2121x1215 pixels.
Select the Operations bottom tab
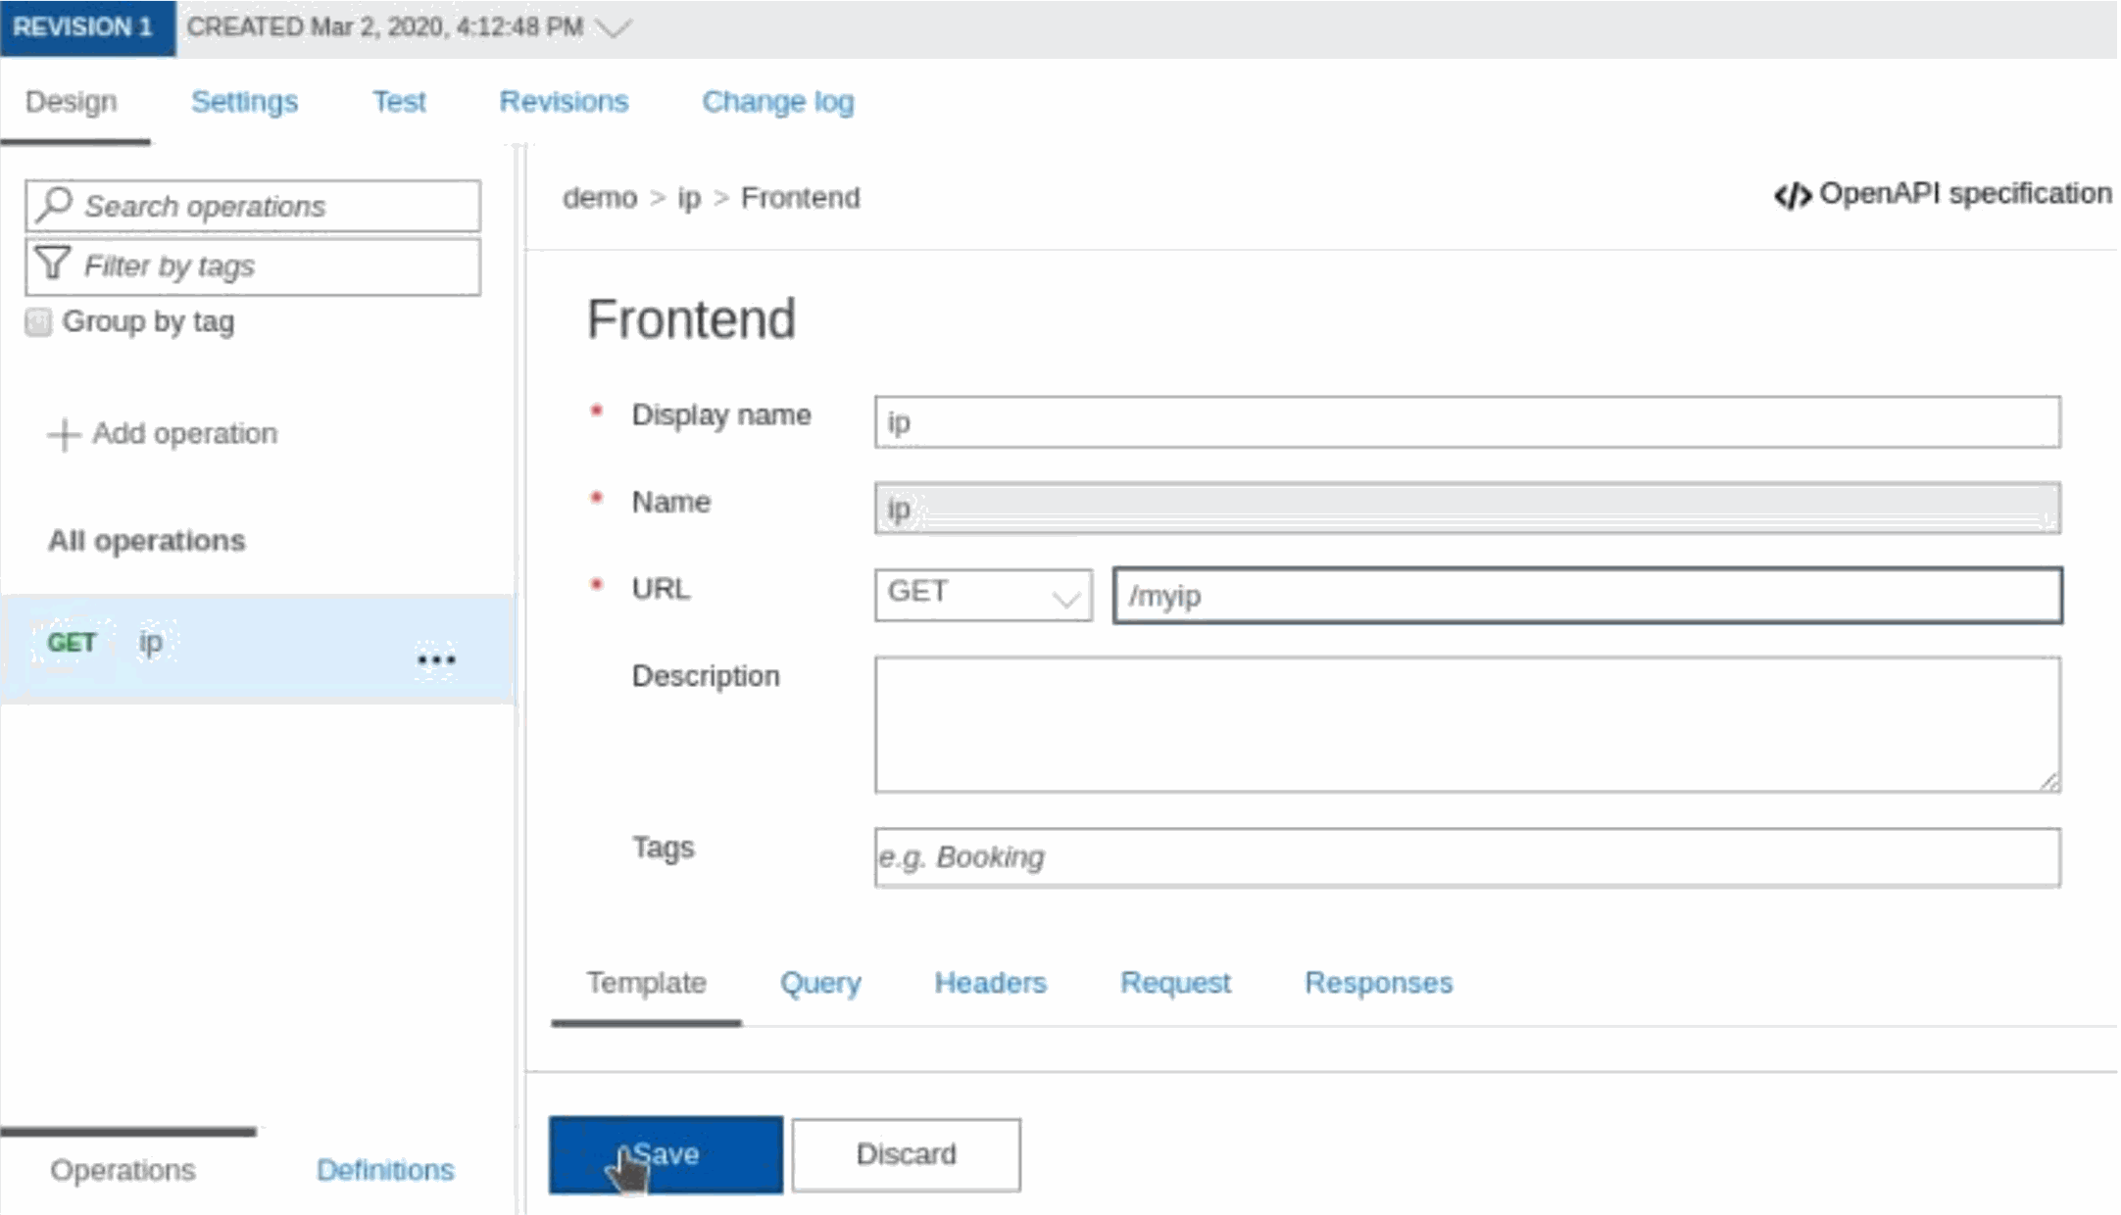click(123, 1170)
